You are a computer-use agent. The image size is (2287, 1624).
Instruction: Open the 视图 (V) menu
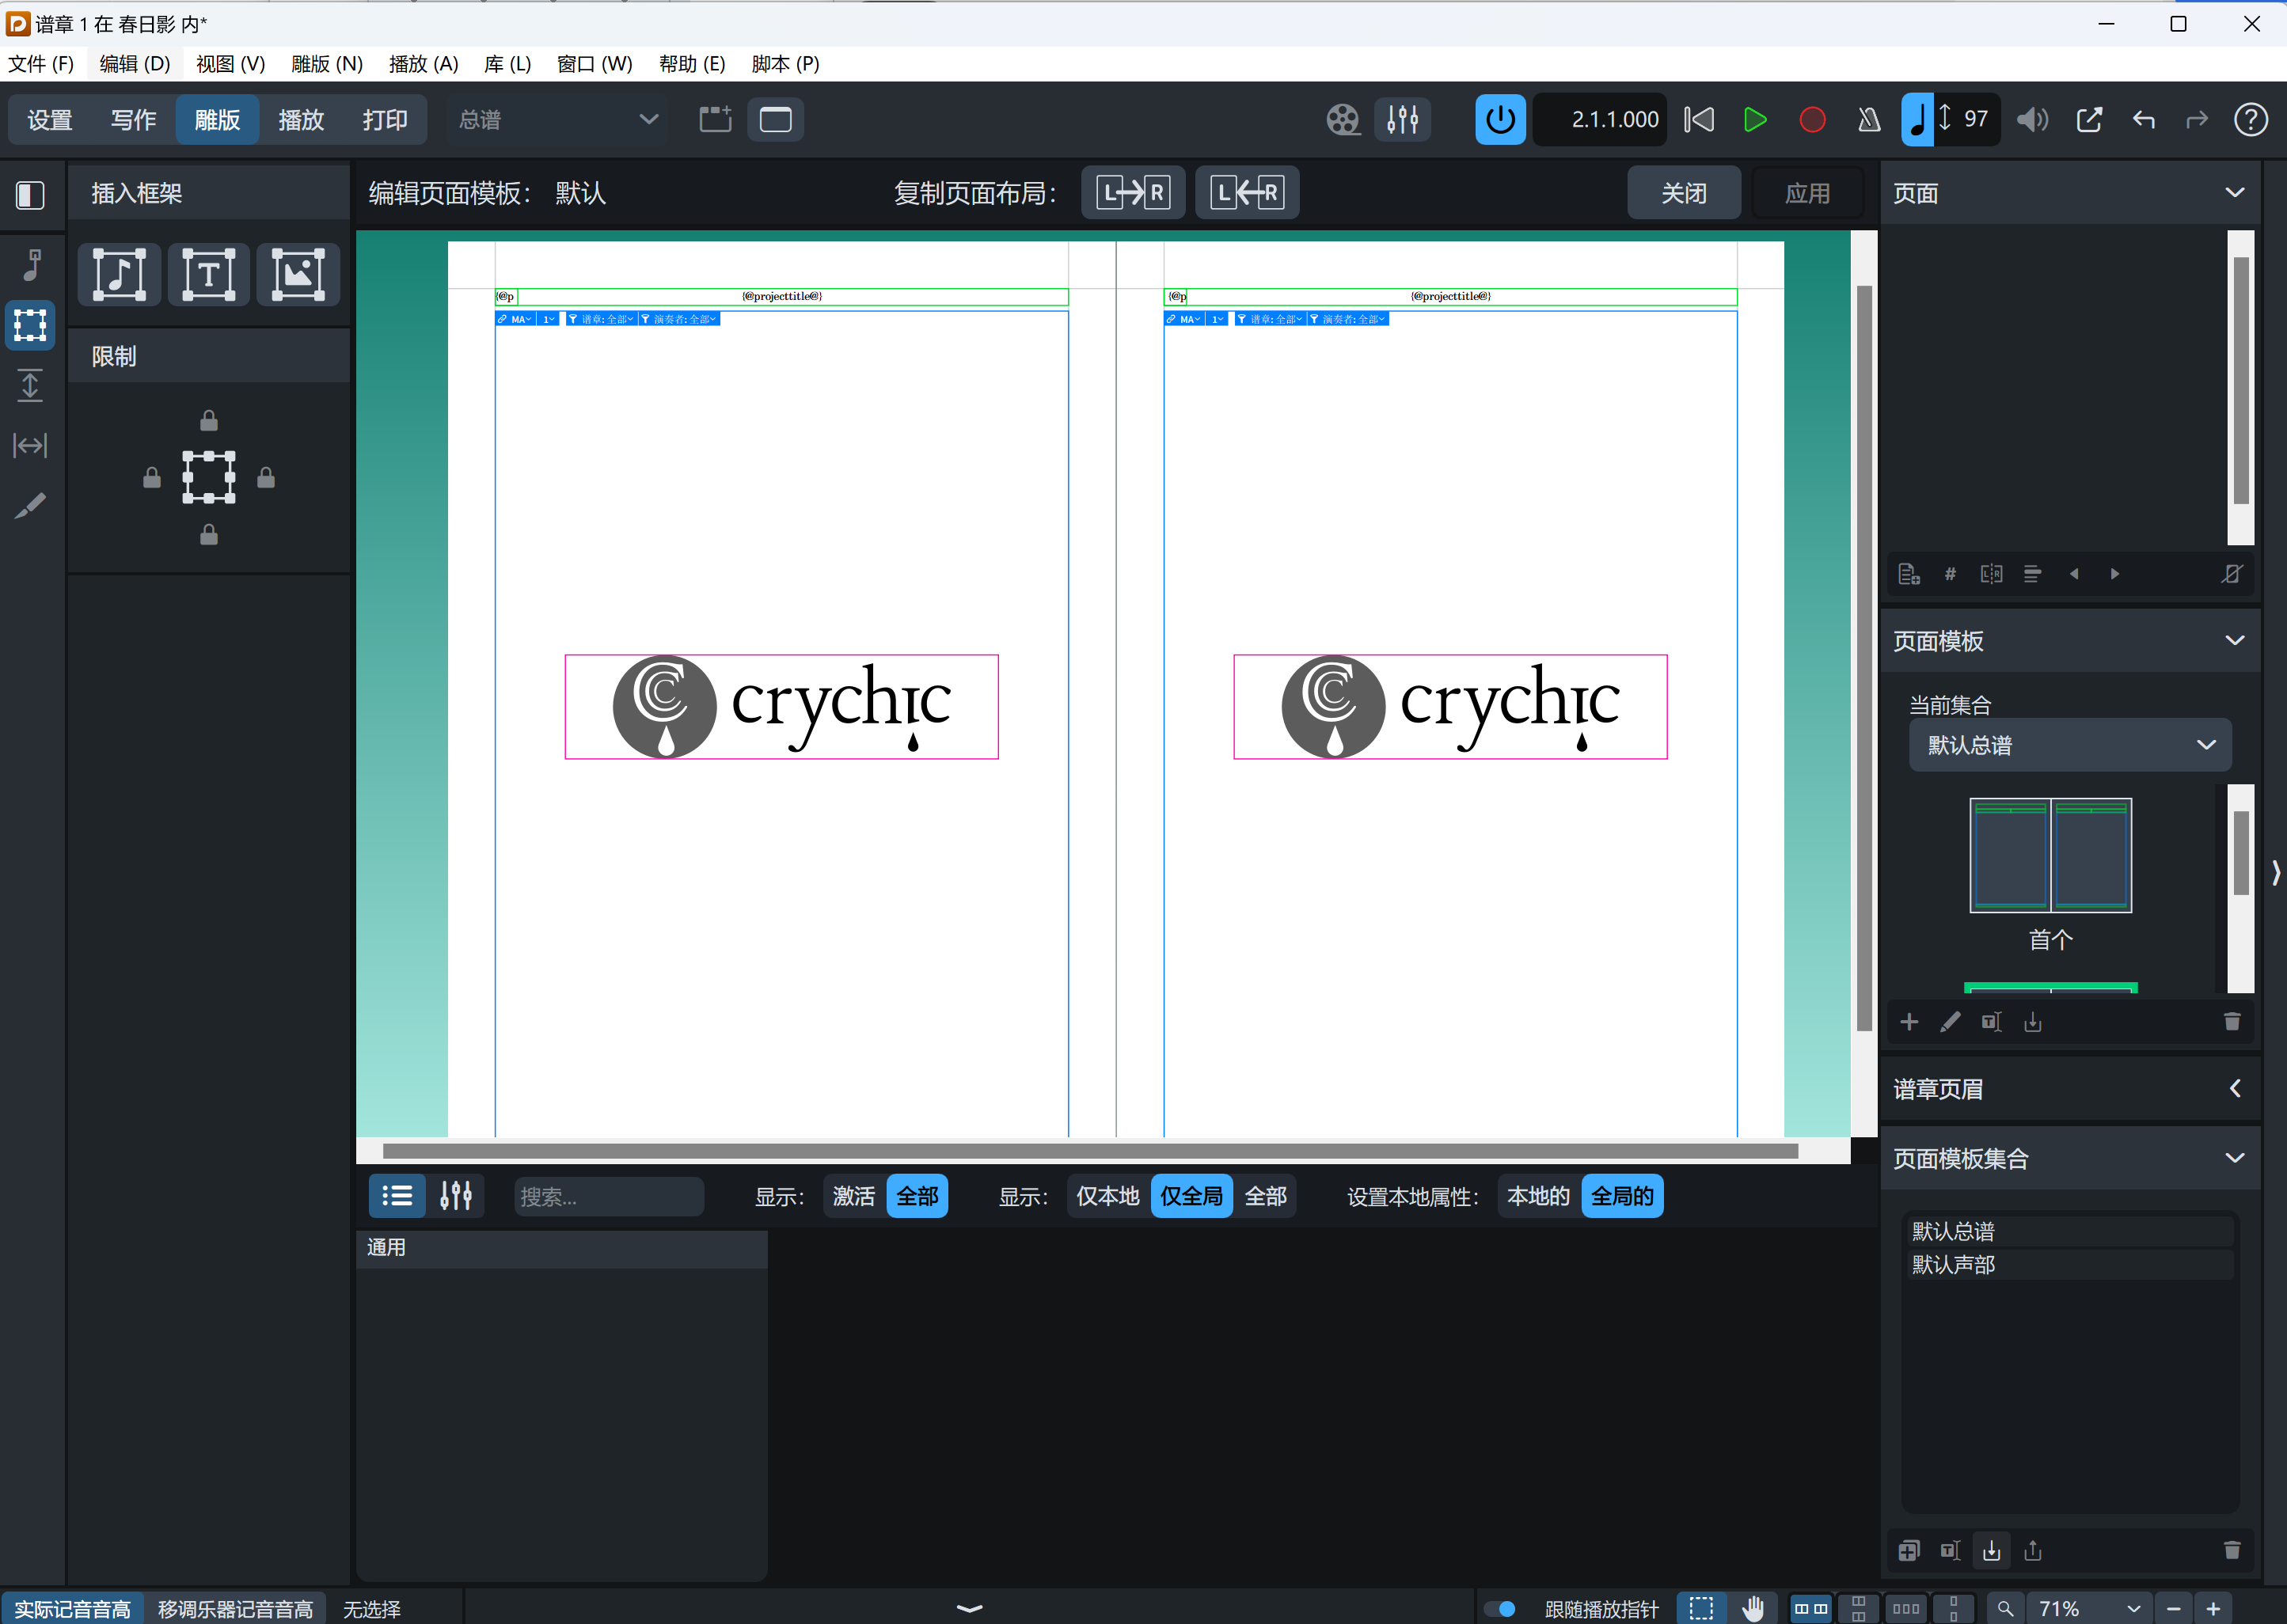click(x=229, y=63)
